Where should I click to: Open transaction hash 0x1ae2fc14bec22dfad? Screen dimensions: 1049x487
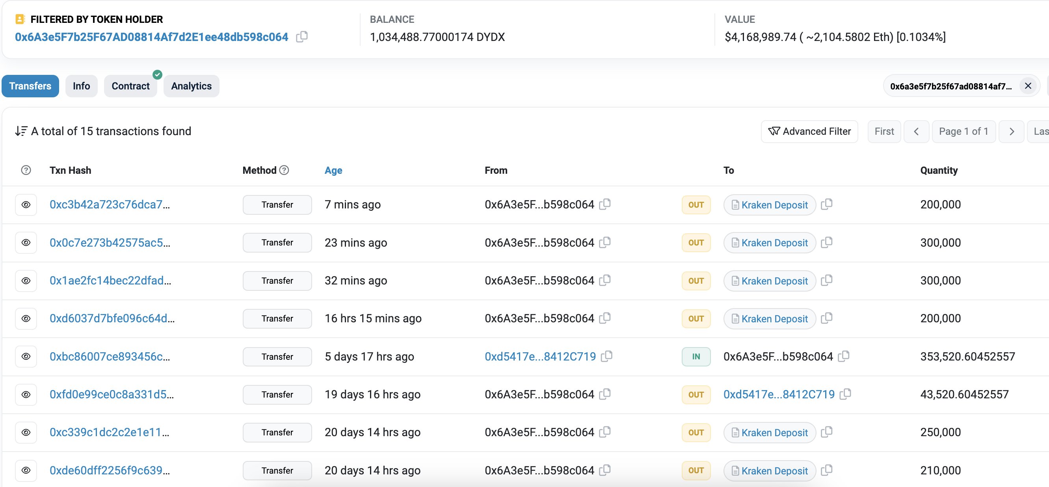pos(110,281)
